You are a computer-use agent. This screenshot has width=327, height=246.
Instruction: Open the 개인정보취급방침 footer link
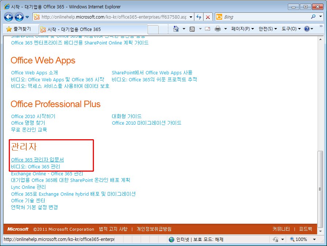coord(154,229)
